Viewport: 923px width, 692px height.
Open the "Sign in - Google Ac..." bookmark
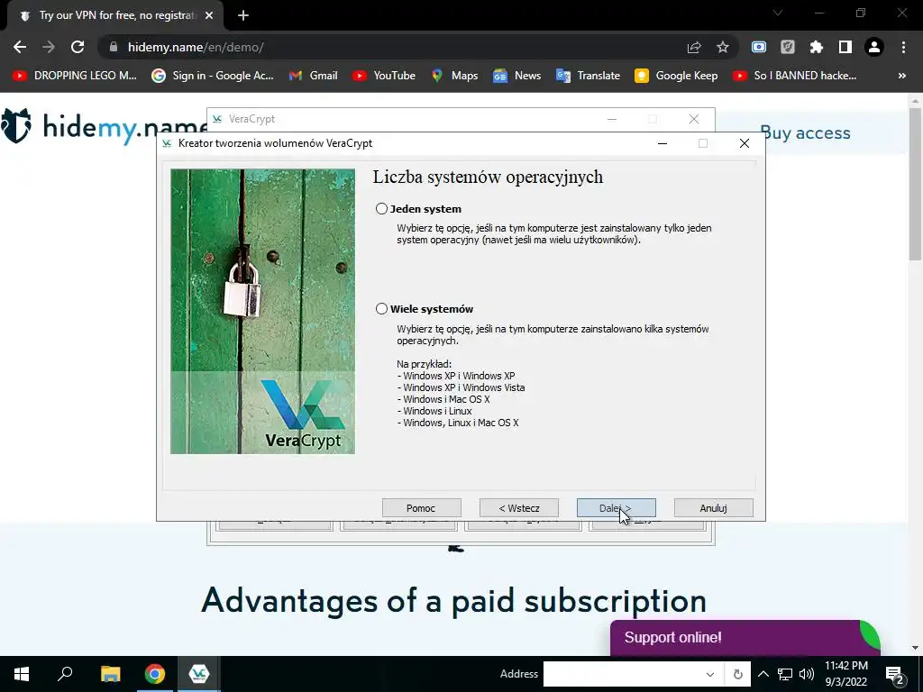[213, 76]
